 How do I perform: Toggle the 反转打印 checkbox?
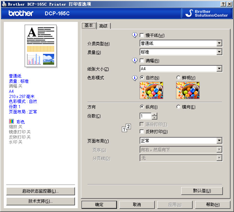[142, 132]
